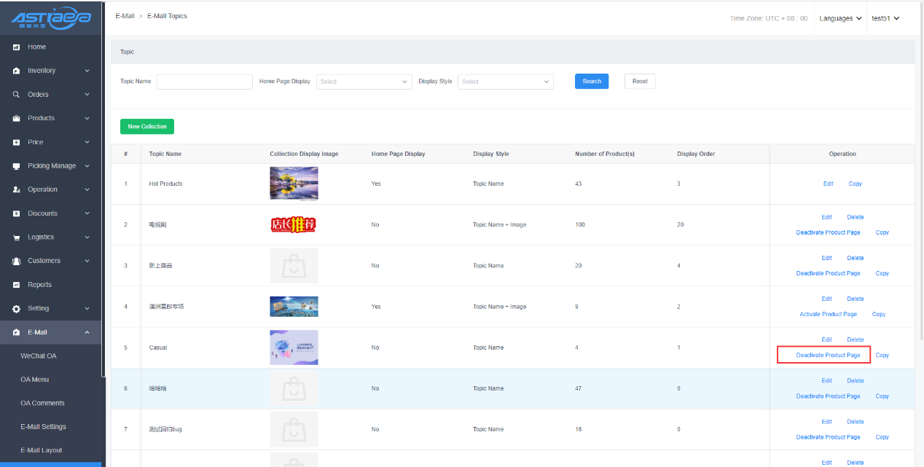Open the WeChat OA menu item
The height and width of the screenshot is (467, 924).
point(39,356)
